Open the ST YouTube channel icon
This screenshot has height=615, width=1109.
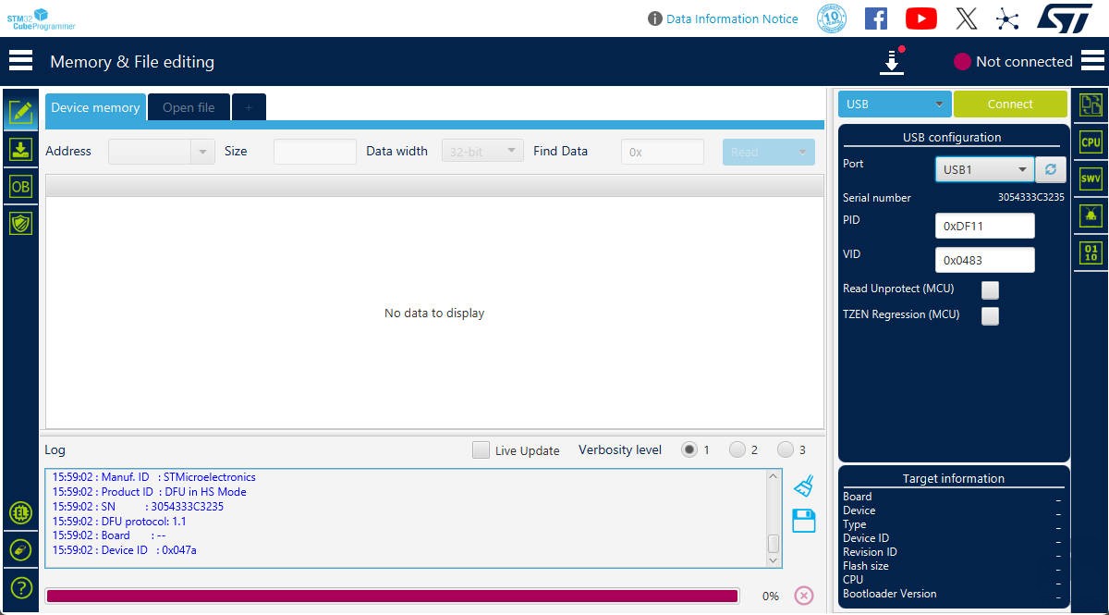[x=921, y=18]
